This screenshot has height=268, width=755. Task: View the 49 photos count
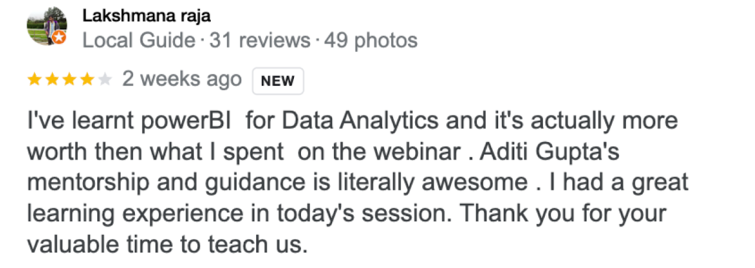[x=371, y=41]
